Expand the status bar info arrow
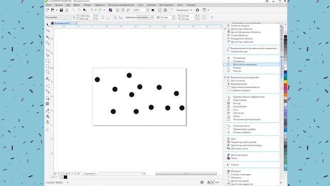Viewport: 330px width, 186px height. pos(68,182)
